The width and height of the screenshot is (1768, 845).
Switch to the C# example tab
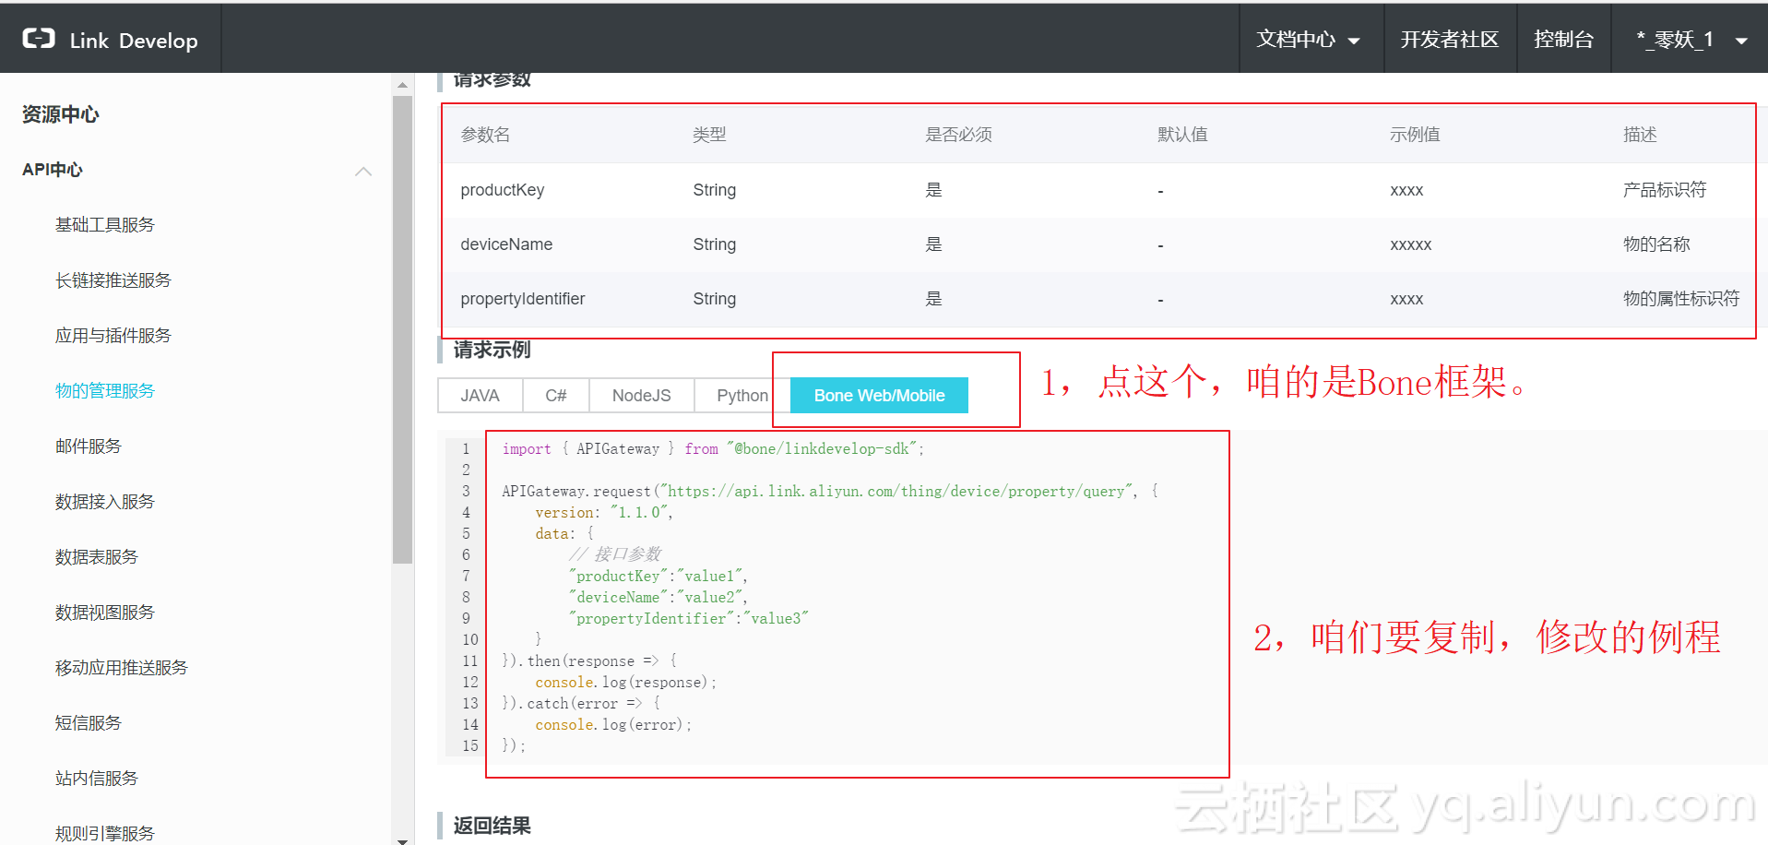click(556, 396)
